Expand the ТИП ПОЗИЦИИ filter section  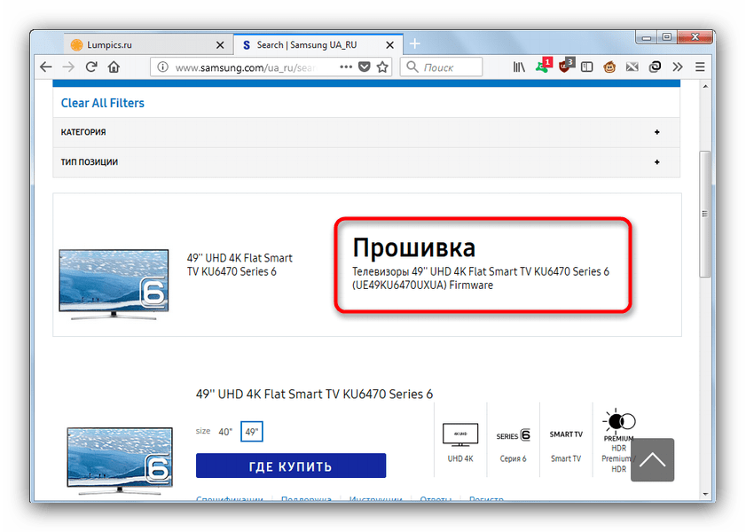(656, 162)
